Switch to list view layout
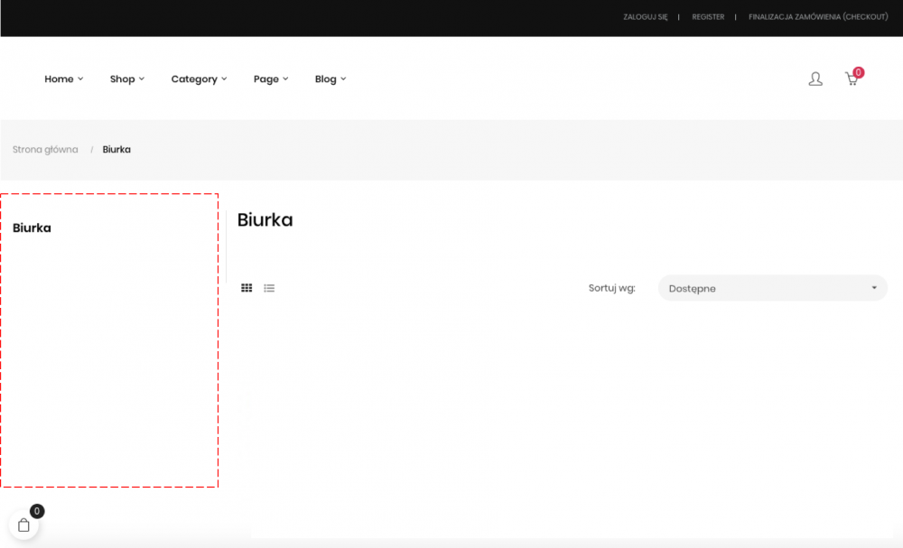 tap(269, 288)
